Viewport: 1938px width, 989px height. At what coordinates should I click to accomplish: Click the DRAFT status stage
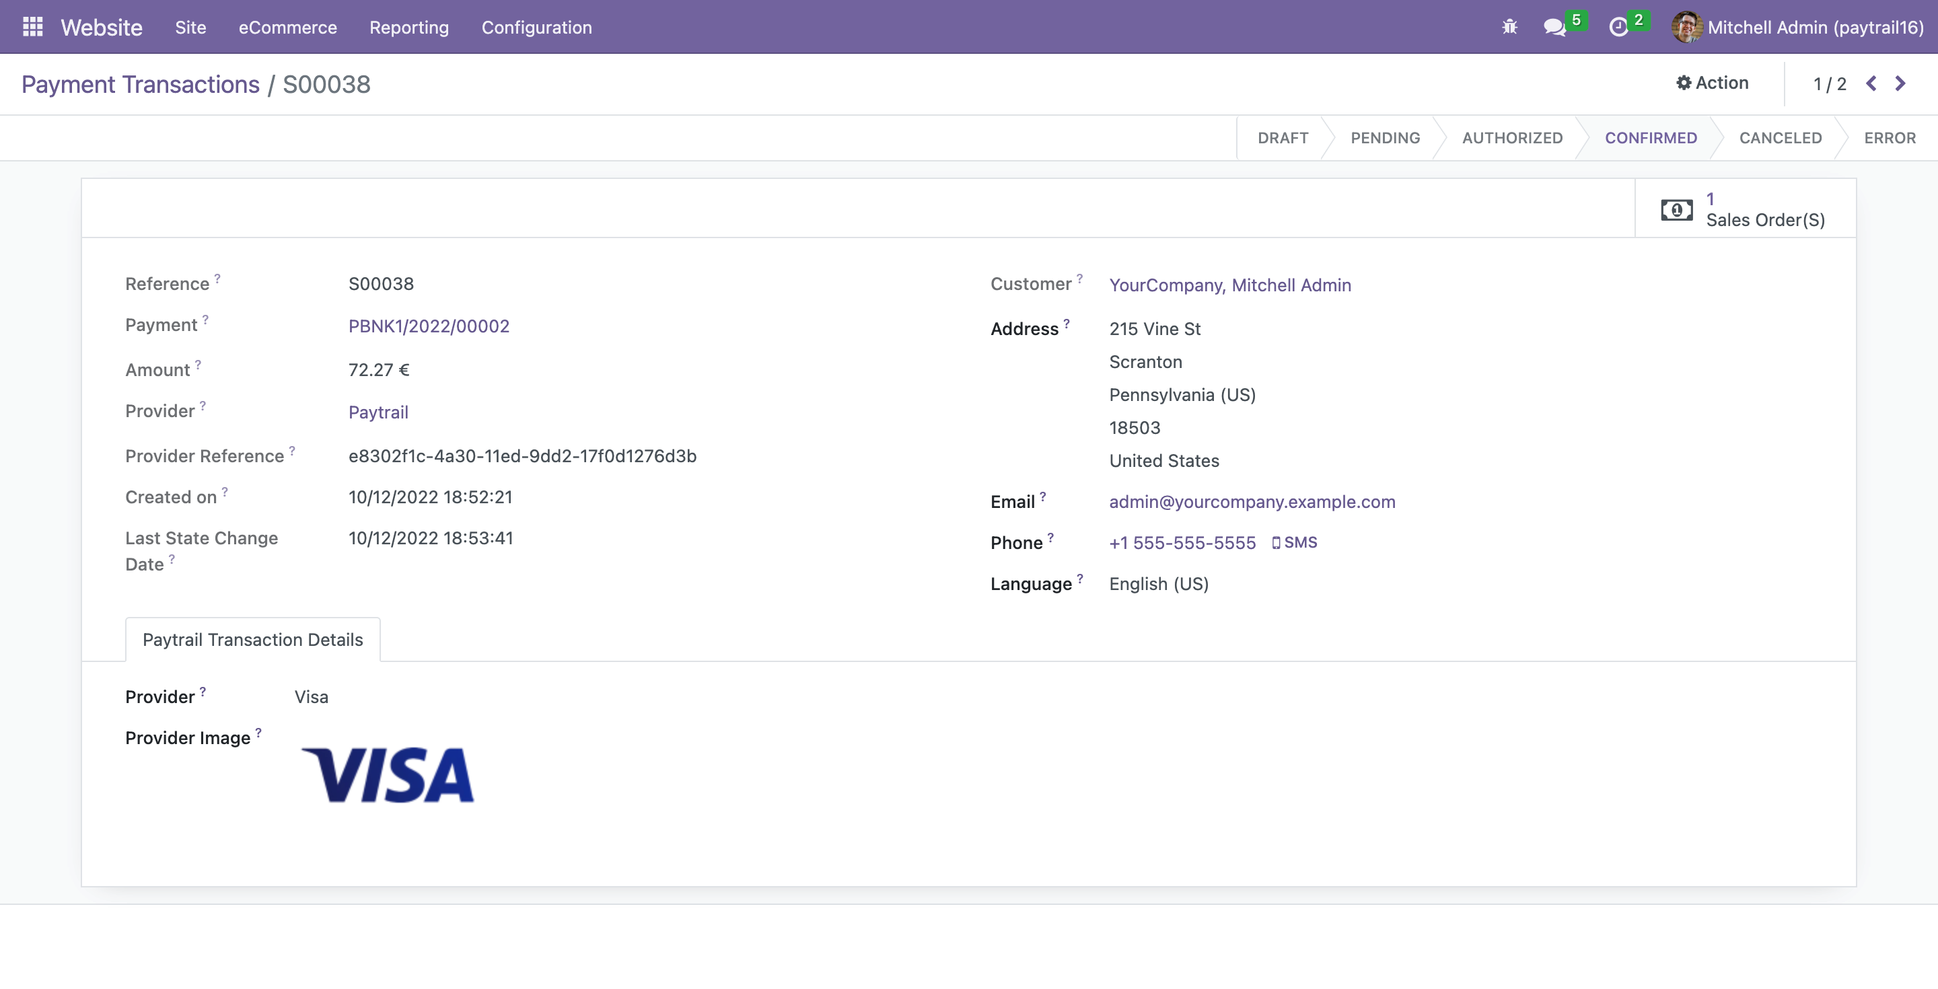click(x=1283, y=138)
